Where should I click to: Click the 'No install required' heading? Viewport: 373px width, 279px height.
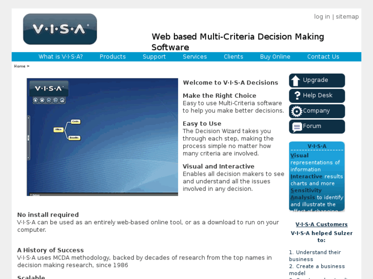(x=48, y=215)
